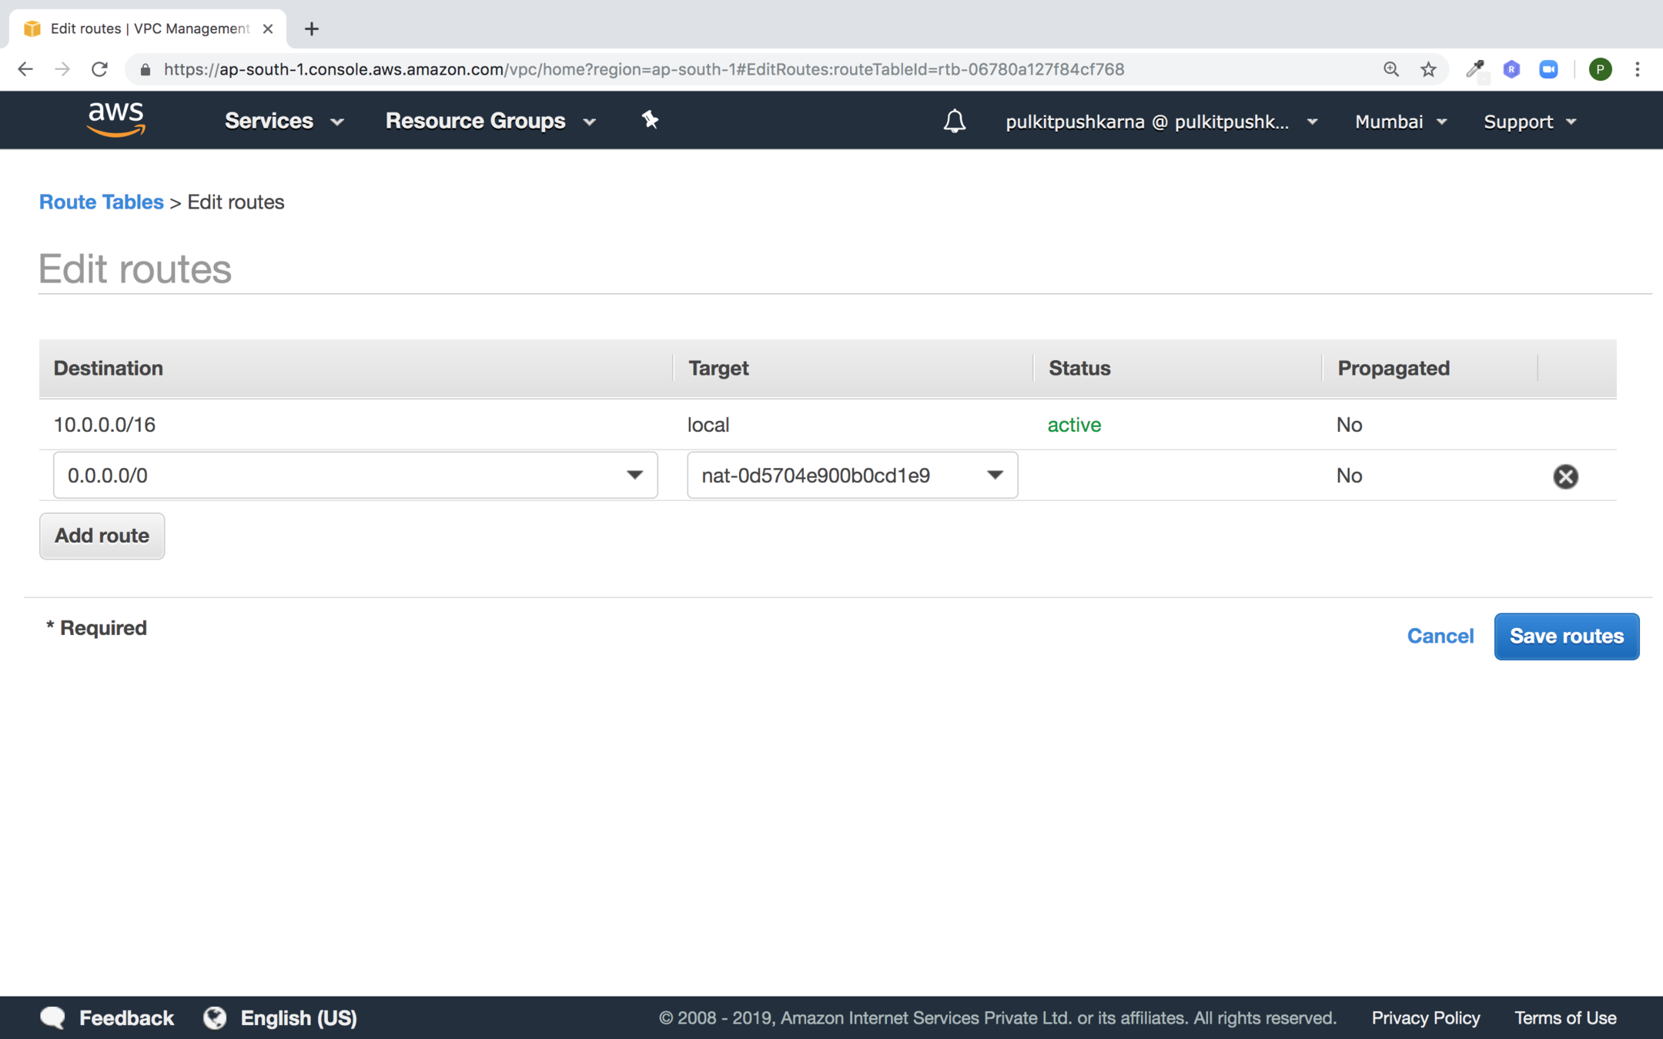Click the AWS logo home icon
Screen dimensions: 1663x1039
(x=116, y=120)
